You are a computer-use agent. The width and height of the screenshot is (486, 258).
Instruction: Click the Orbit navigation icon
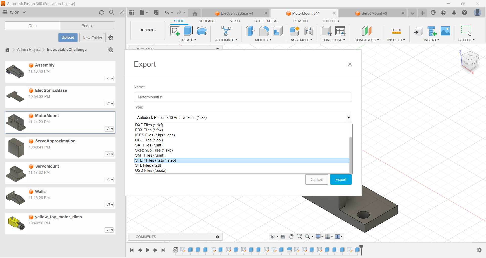click(x=273, y=236)
